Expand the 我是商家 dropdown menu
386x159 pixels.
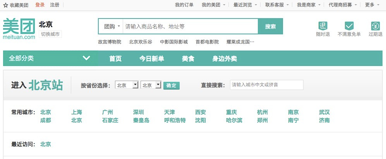coord(309,5)
